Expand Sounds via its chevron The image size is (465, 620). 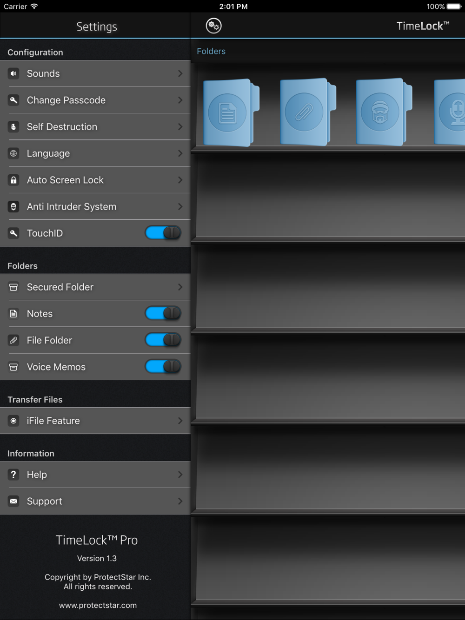pos(180,73)
